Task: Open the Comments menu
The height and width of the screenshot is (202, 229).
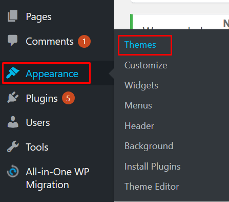Action: click(x=50, y=41)
